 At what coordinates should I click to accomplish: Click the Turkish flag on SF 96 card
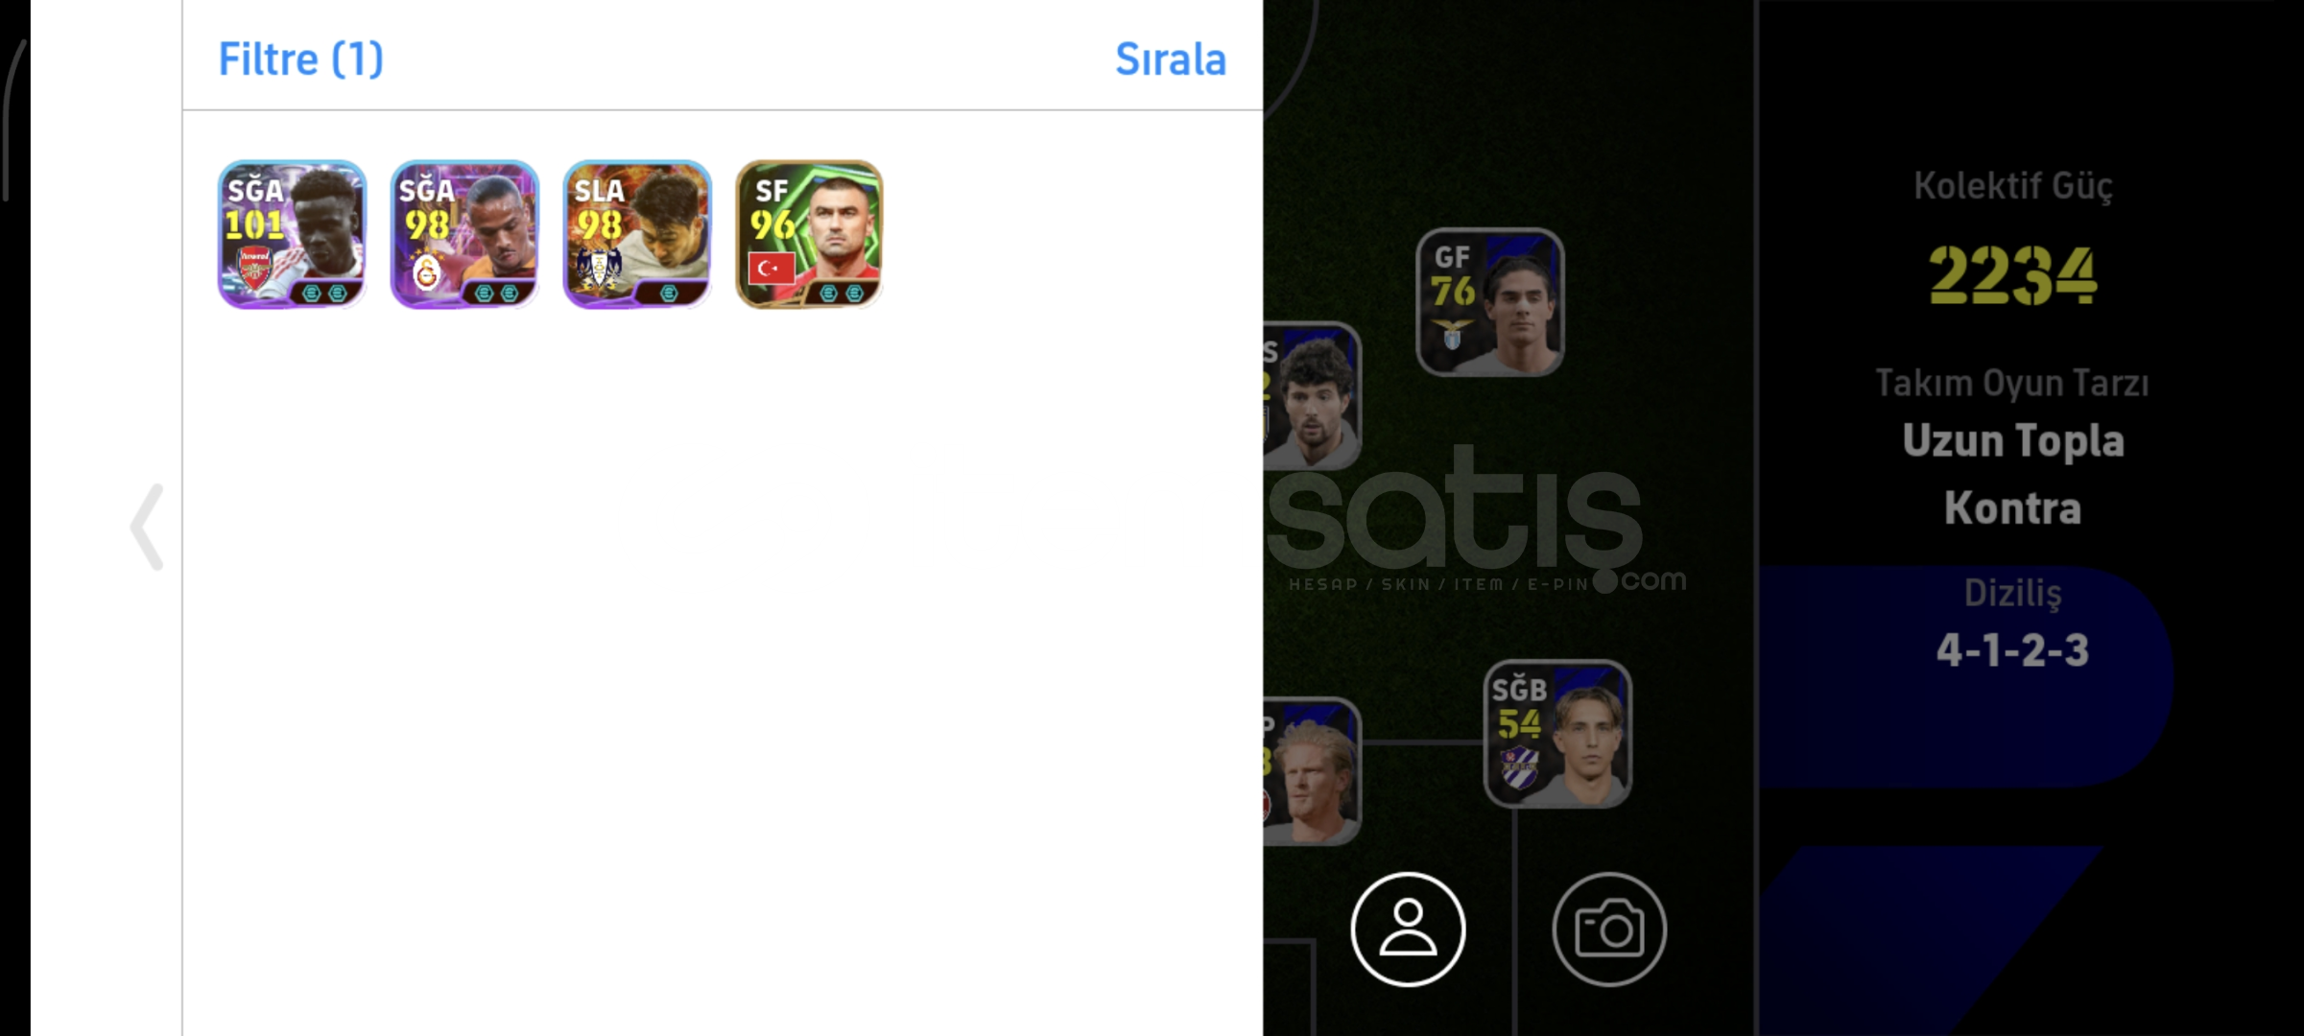(771, 269)
